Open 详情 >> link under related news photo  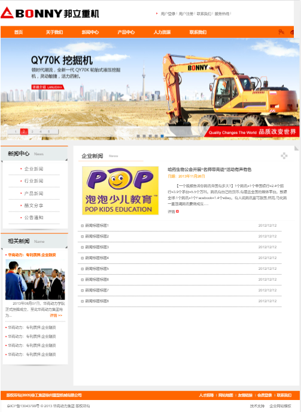(56, 315)
